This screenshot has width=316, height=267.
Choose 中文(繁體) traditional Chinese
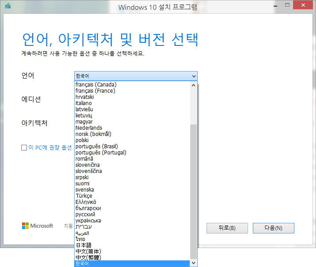click(x=132, y=258)
